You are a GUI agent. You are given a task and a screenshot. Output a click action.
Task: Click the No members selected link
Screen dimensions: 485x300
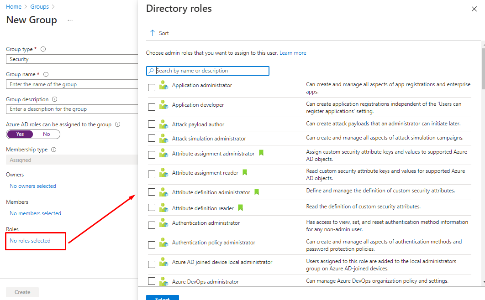35,213
